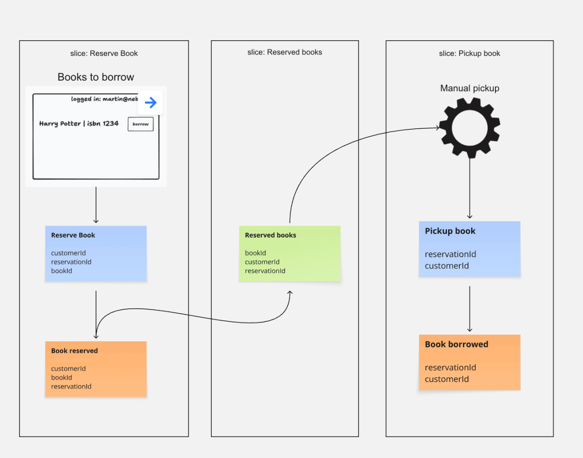Click the "slice: Pickup book" frame label
Image resolution: width=583 pixels, height=458 pixels.
[x=469, y=54]
